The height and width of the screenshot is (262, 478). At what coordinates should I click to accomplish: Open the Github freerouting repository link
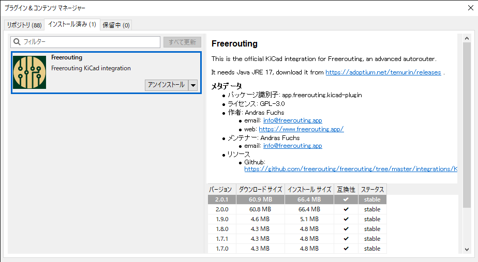point(351,169)
